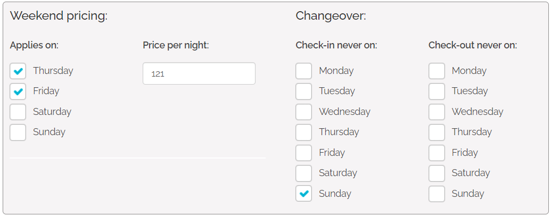Tick Wednesday under Check-in never on
551x216 pixels.
[x=304, y=112]
